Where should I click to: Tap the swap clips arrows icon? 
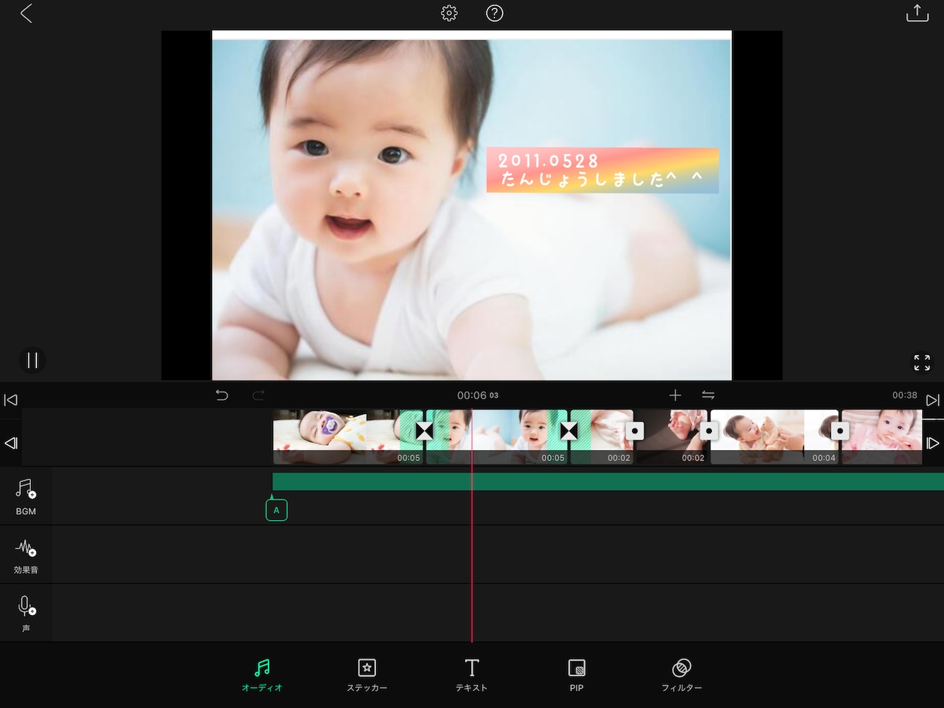(708, 395)
